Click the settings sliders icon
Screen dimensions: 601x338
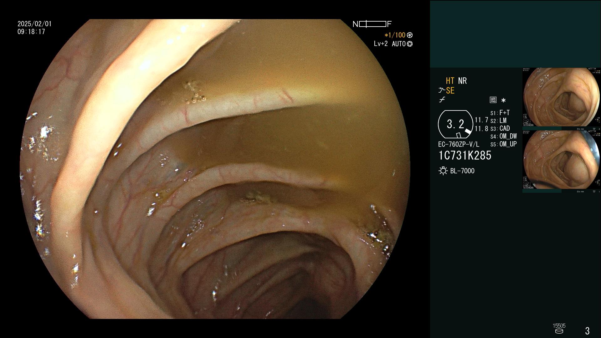point(493,100)
